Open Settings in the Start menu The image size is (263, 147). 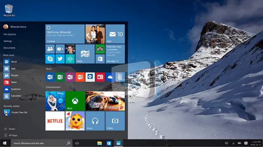(8, 41)
